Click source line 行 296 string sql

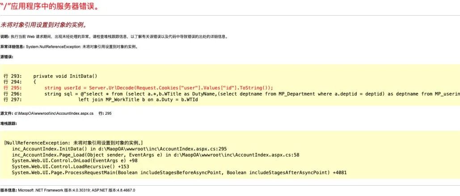click(x=232, y=94)
